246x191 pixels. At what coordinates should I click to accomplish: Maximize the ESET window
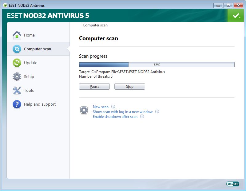coord(228,6)
